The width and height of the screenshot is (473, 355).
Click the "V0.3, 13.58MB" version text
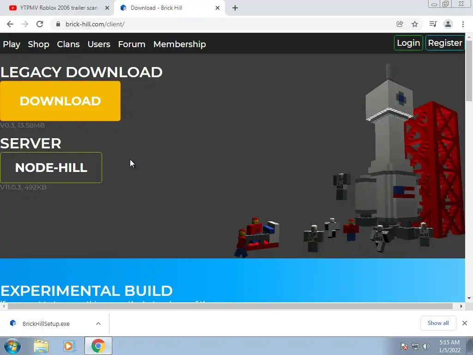pyautogui.click(x=22, y=125)
